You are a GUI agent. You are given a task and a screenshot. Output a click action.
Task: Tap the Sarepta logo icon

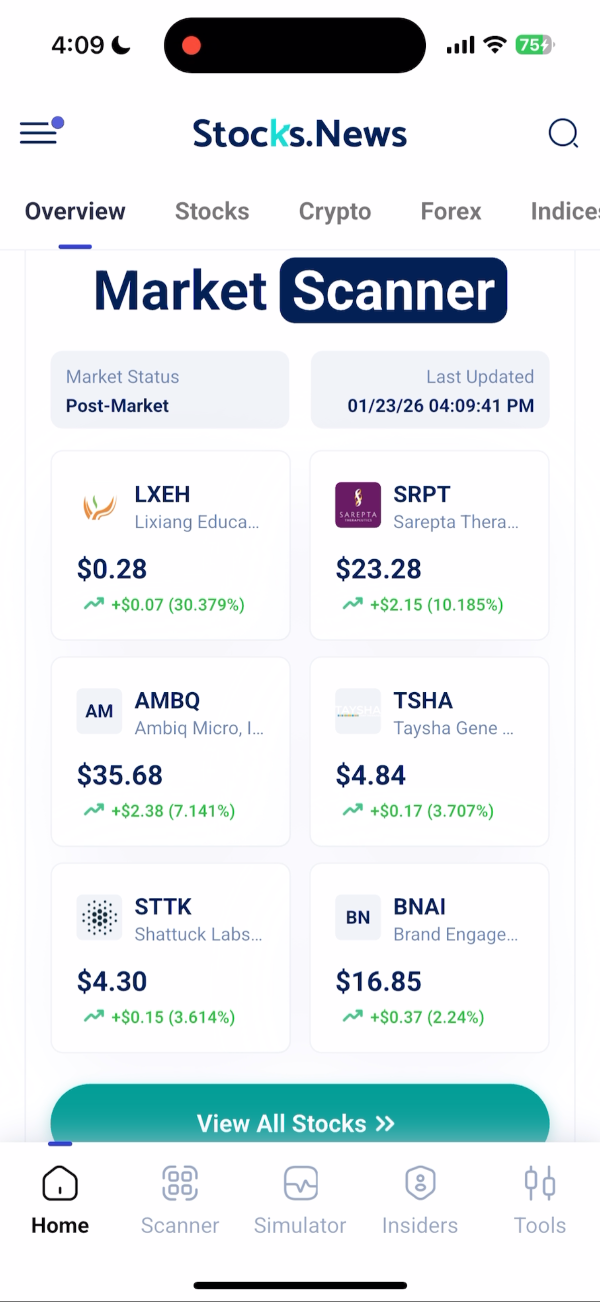(x=358, y=505)
